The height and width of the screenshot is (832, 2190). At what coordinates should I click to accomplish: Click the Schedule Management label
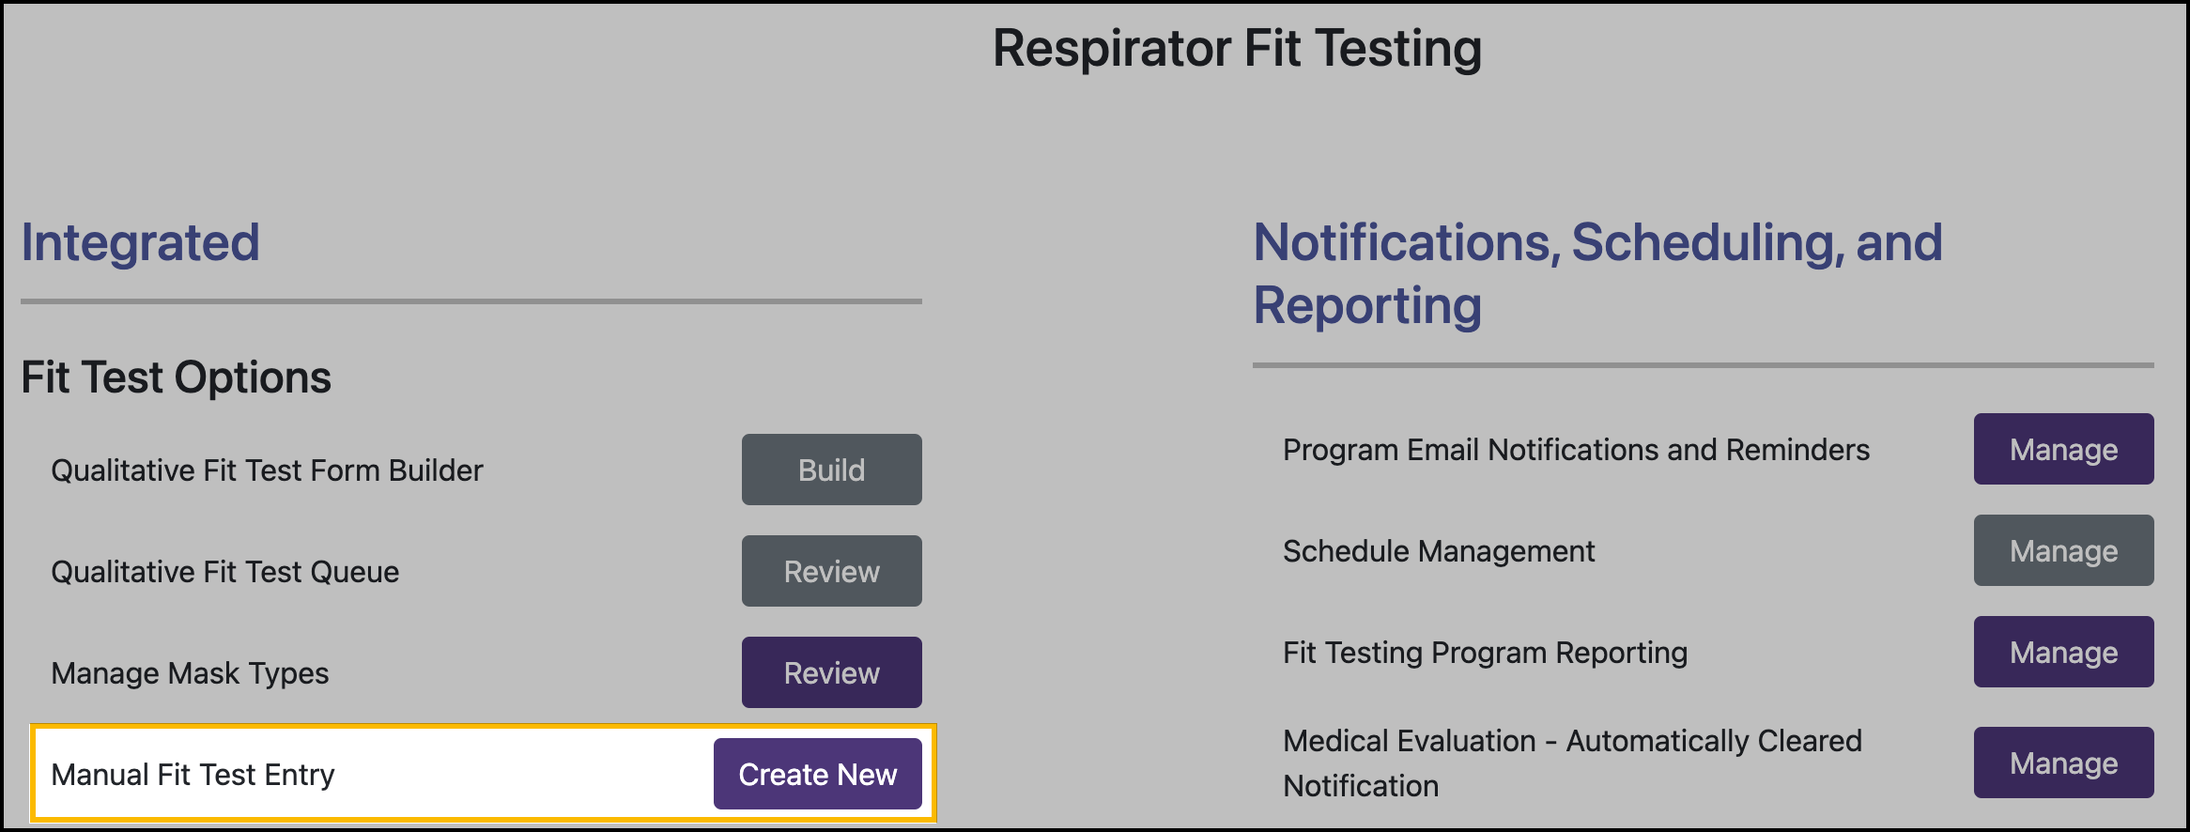click(x=1439, y=550)
